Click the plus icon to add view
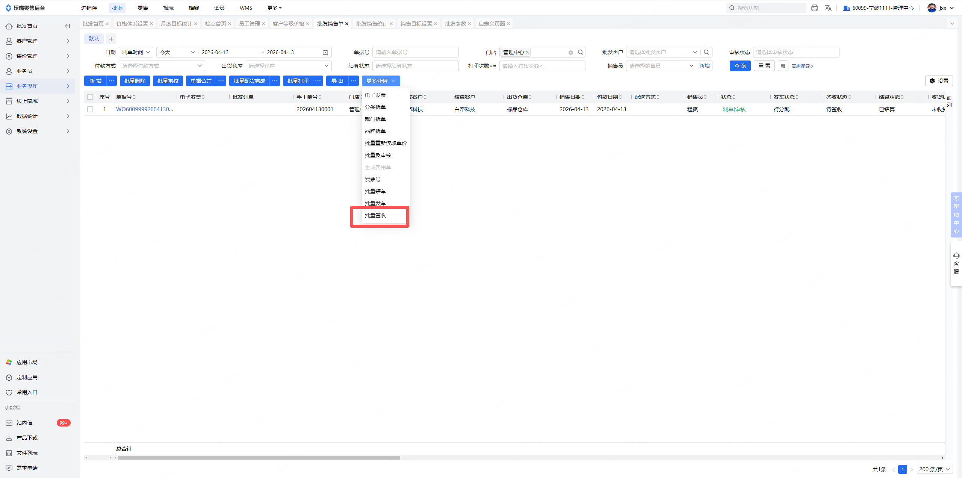 (111, 39)
